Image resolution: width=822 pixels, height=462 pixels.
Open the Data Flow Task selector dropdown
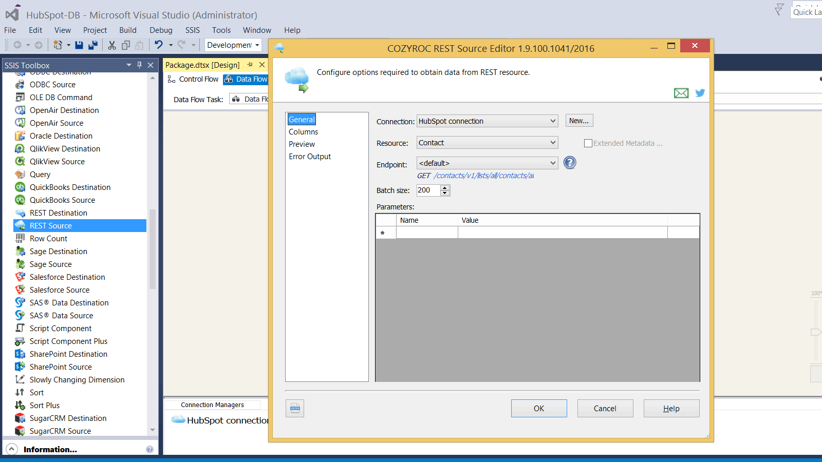point(250,99)
